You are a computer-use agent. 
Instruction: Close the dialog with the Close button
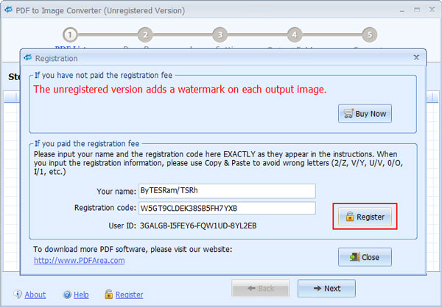365,257
